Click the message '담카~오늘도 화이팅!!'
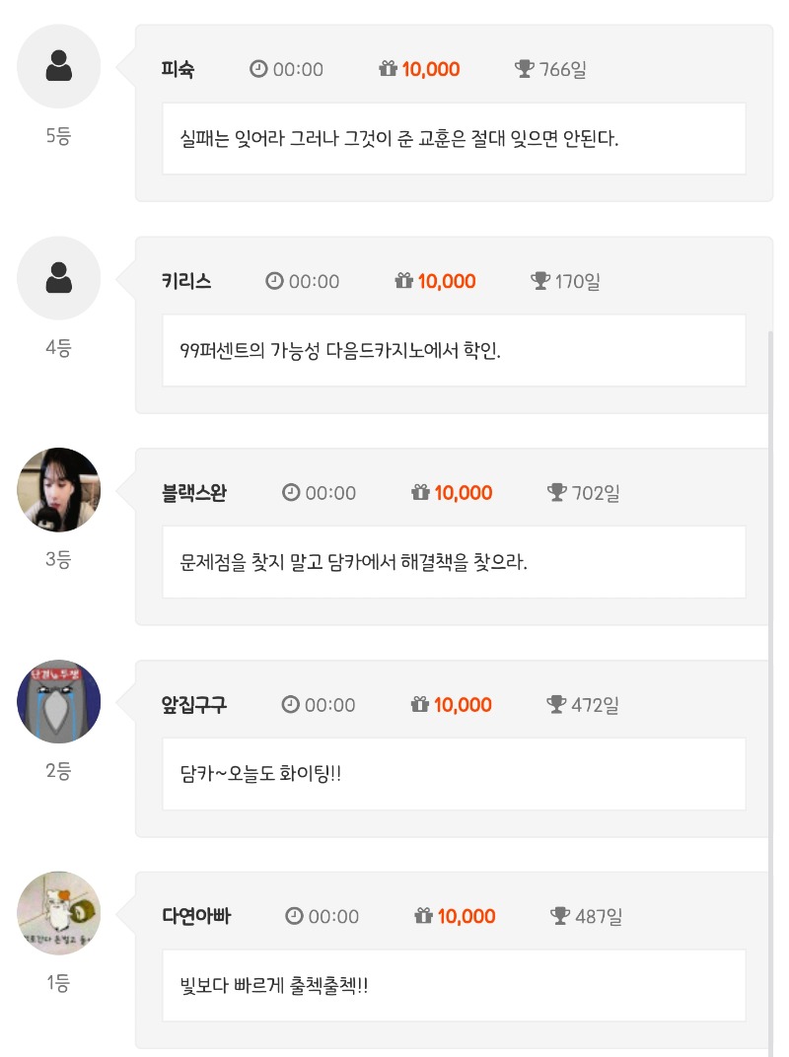This screenshot has width=789, height=1057. [x=260, y=773]
